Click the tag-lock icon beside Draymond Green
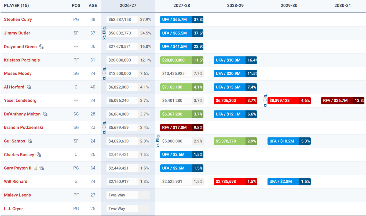The width and height of the screenshot is (366, 216). pyautogui.click(x=41, y=47)
